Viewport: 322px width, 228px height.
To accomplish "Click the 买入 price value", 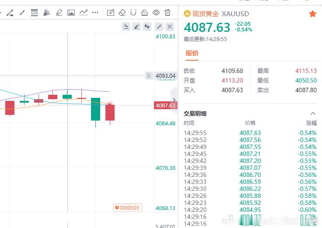I will [x=232, y=90].
